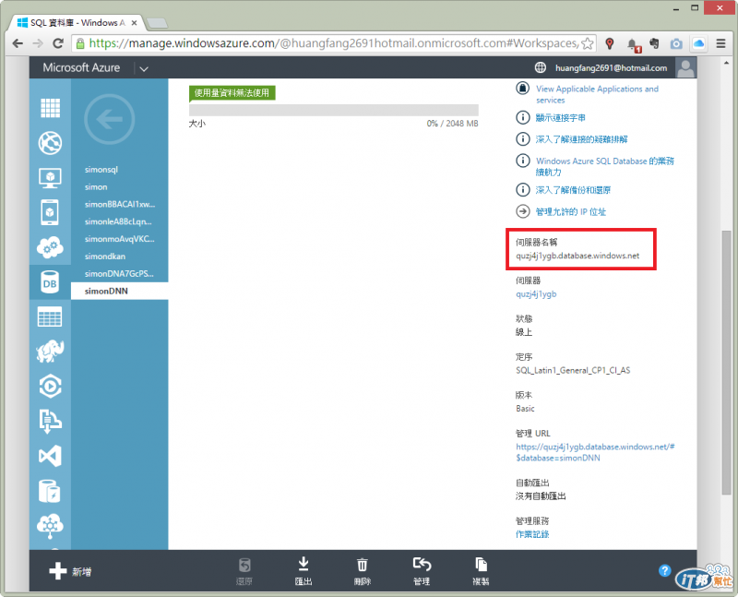Click the notification bell extension icon

click(x=634, y=44)
